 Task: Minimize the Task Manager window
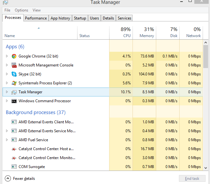tap(182, 2)
